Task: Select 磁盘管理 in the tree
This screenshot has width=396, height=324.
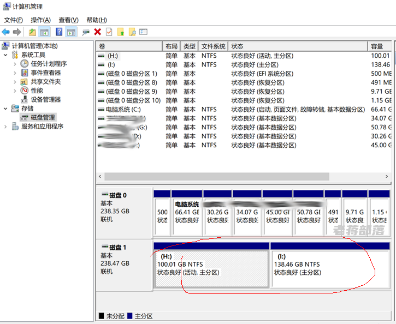Action: [43, 117]
